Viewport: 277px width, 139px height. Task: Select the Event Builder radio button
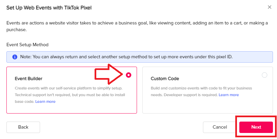(129, 75)
